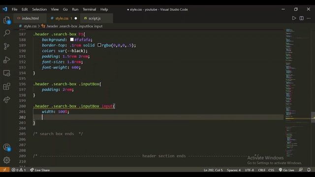This screenshot has width=315, height=177.
Task: Click 'border-top' property on line 189
Action: point(53,45)
